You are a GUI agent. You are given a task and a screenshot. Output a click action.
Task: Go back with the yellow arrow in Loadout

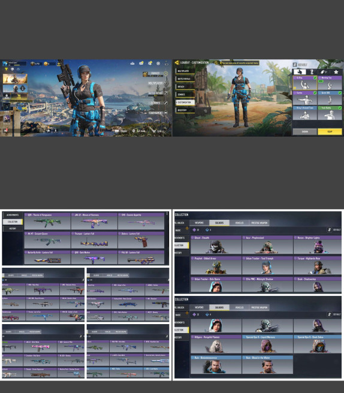click(x=177, y=63)
